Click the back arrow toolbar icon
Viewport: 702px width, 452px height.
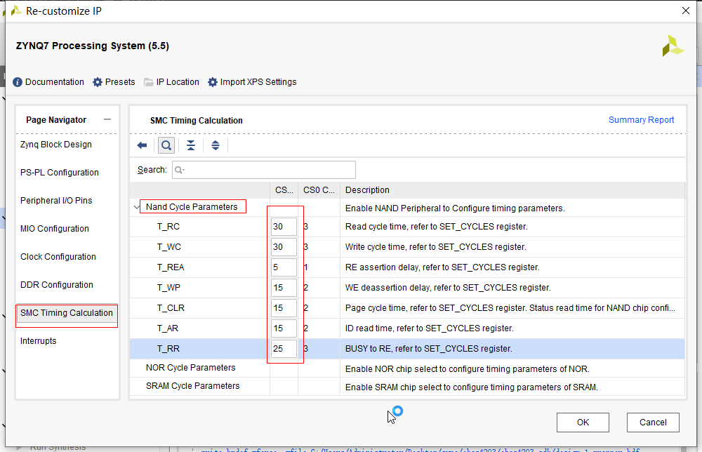click(142, 145)
